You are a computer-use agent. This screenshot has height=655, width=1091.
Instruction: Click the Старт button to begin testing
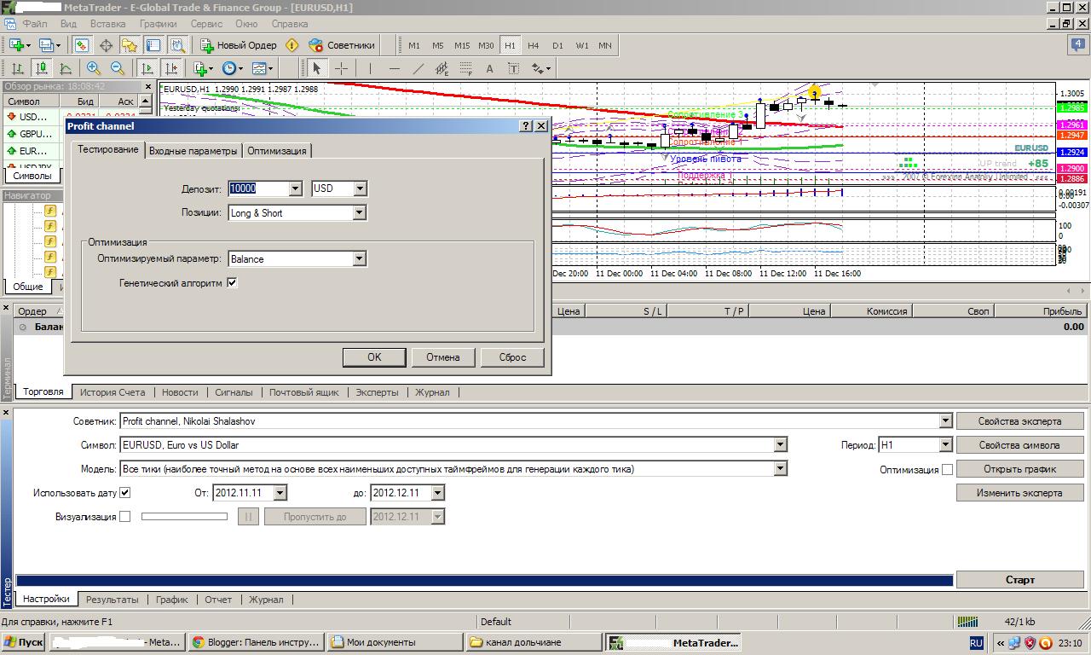(x=1019, y=580)
